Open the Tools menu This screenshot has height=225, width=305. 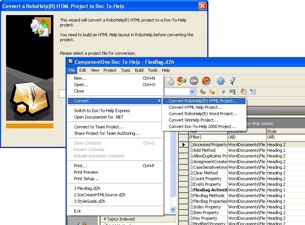pos(152,70)
